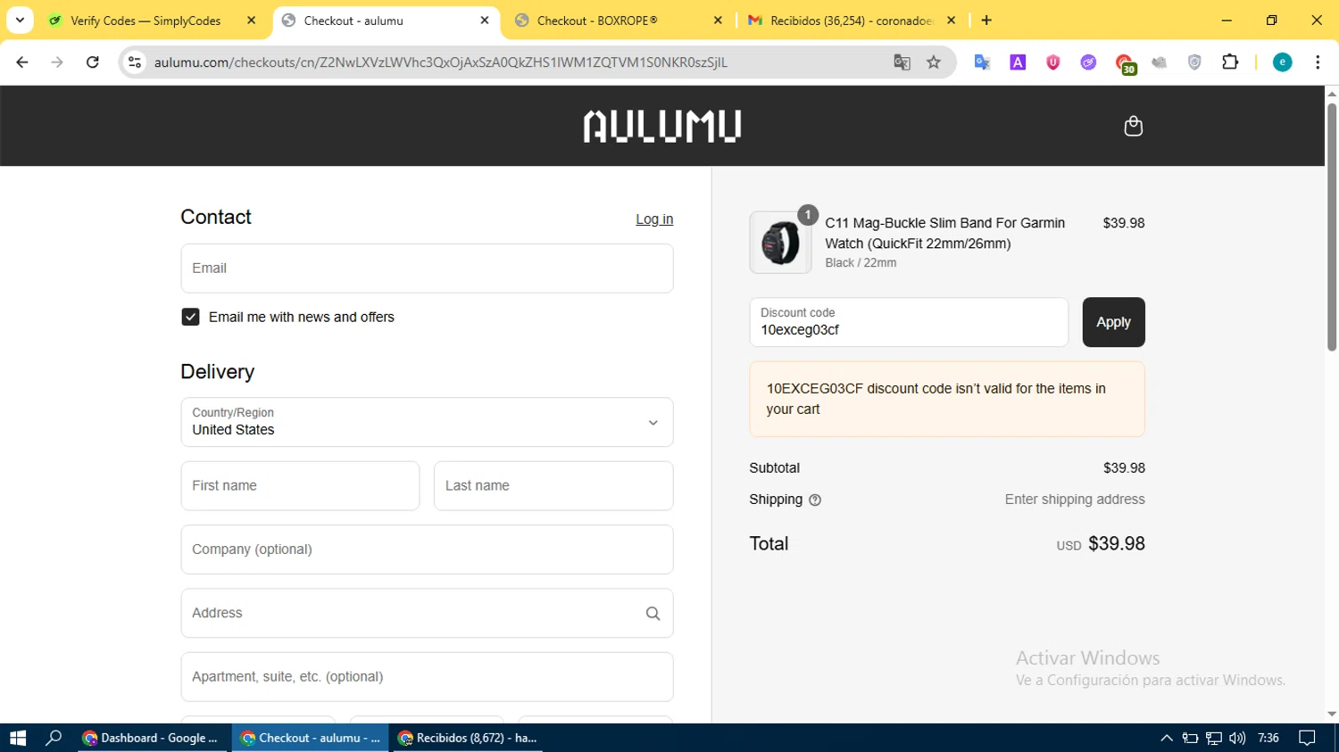Click the Address field search magnifier icon
The width and height of the screenshot is (1339, 752).
click(x=653, y=614)
